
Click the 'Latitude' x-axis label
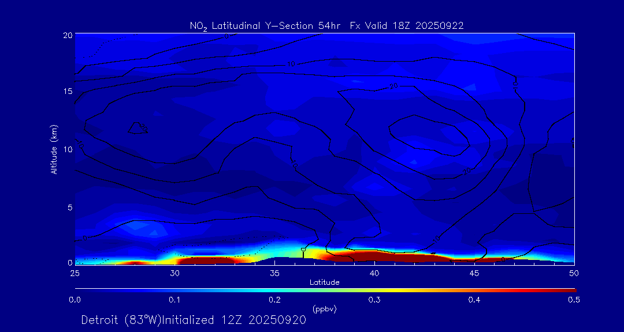click(x=324, y=282)
